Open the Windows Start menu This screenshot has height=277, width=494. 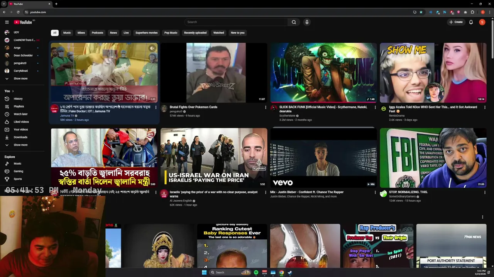[204, 272]
